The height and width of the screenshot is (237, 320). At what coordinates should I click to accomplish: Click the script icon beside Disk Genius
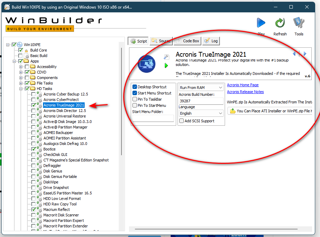click(39, 171)
